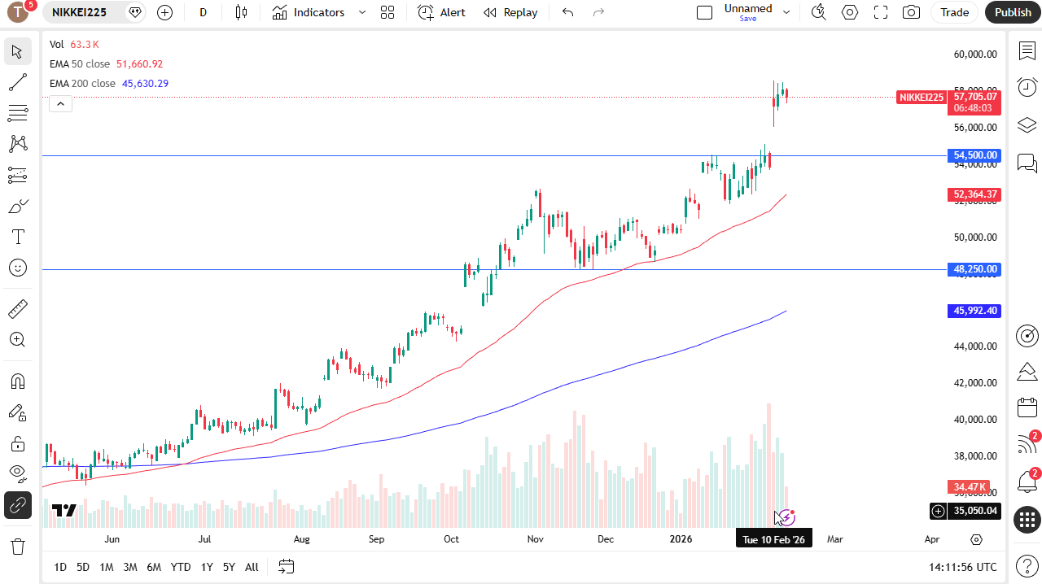Select the 5Y date range
The width and height of the screenshot is (1042, 584).
[229, 567]
